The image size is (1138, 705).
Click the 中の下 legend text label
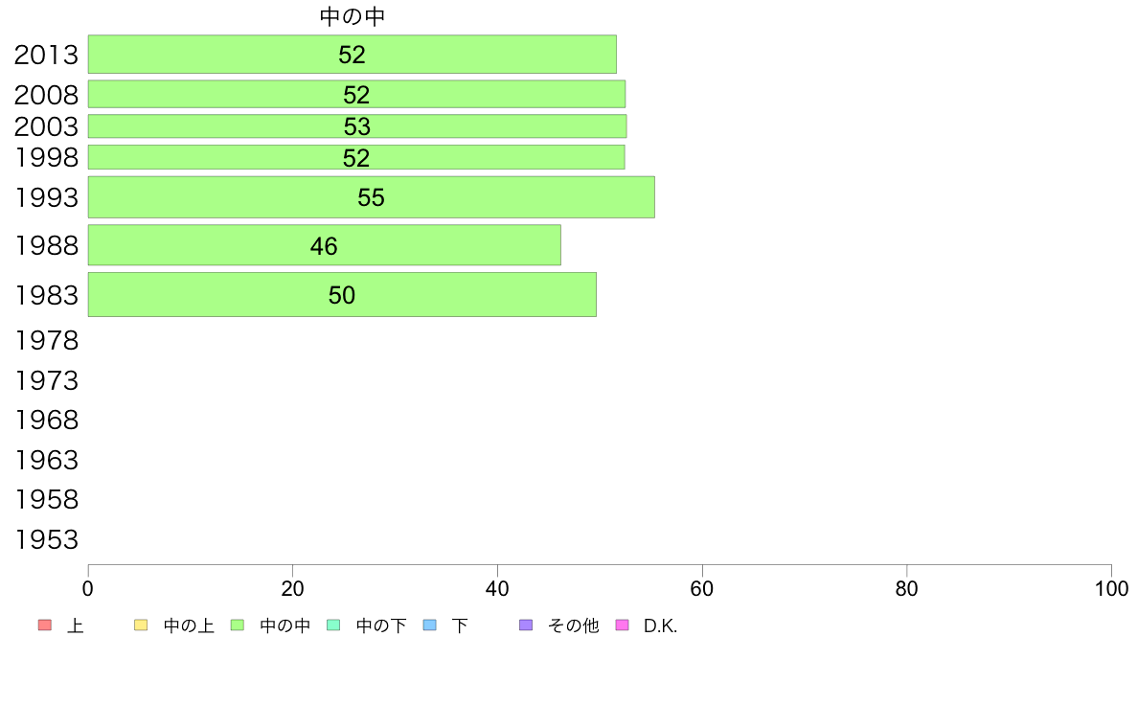coord(381,625)
